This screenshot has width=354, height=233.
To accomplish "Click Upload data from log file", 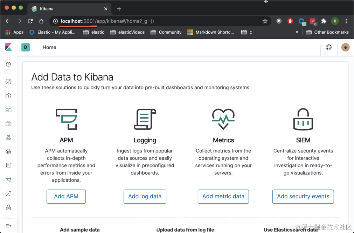I will [185, 230].
